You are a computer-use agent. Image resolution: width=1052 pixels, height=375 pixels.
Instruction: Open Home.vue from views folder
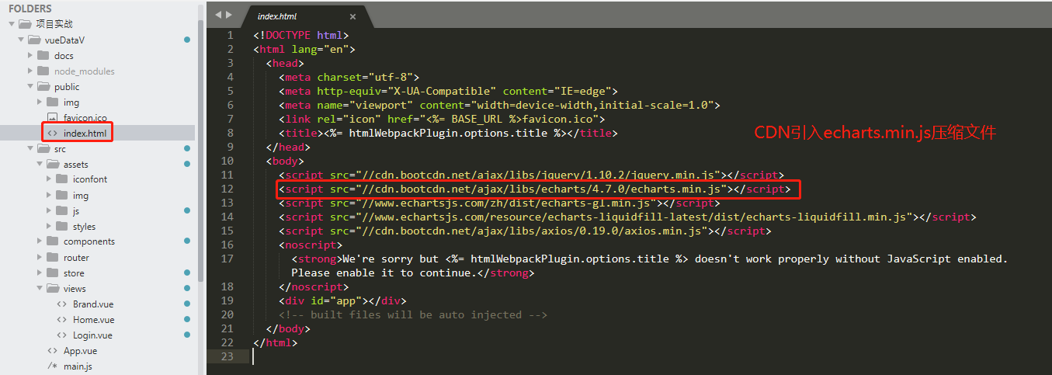coord(93,319)
